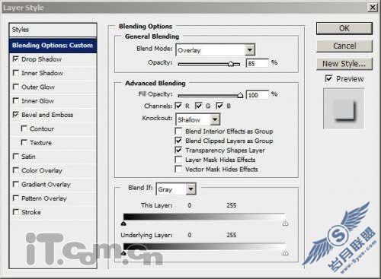This screenshot has height=279, width=381.
Task: Click the Fill Opacity slider thumb
Action: (240, 95)
